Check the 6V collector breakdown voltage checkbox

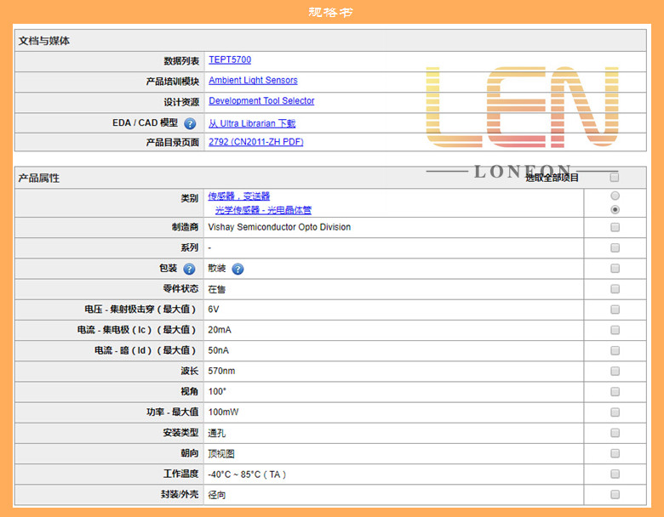coord(615,310)
